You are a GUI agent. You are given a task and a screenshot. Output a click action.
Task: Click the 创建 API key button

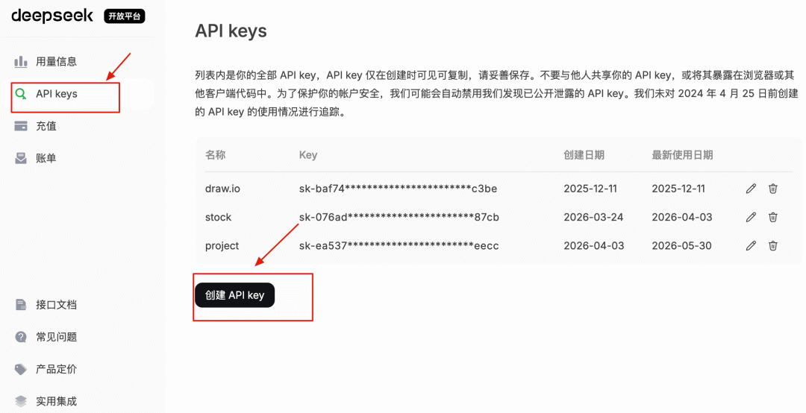[x=235, y=295]
